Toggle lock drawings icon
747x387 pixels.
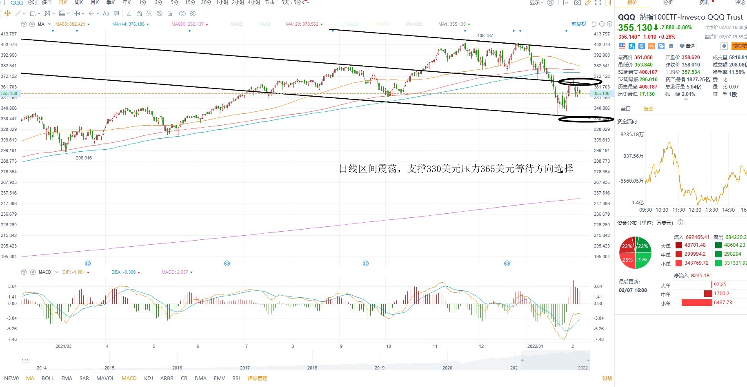point(149,13)
